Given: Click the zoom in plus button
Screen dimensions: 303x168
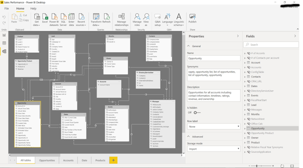Looking at the screenshot, I should 273,166.
